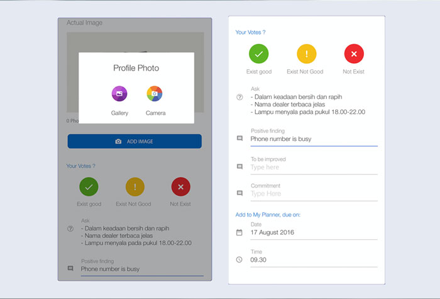Click the clock icon beside Time
The width and height of the screenshot is (440, 299).
239,259
